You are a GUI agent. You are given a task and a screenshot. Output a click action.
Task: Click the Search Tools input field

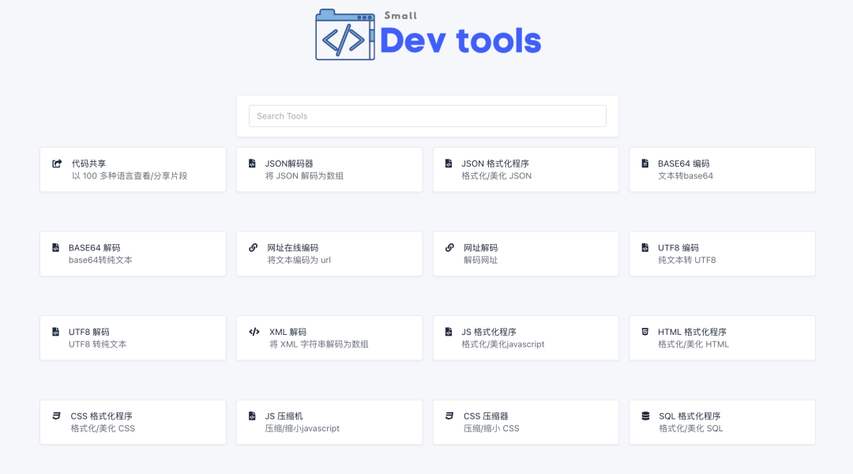pos(427,115)
